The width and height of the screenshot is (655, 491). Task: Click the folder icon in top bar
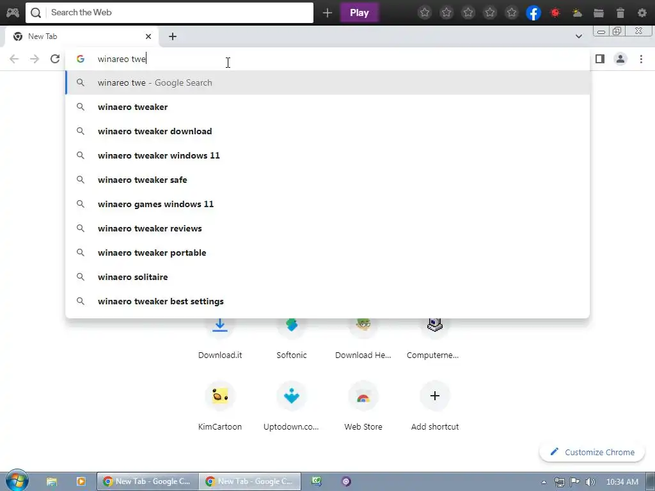click(599, 13)
